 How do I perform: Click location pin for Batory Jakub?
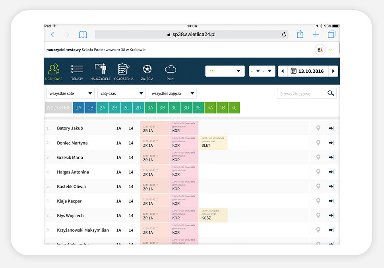[318, 128]
